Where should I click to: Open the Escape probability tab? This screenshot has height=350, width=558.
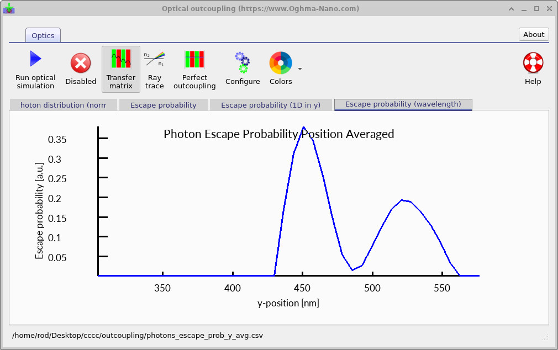(x=164, y=105)
